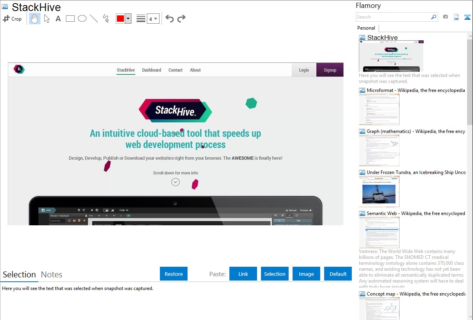Open the Selection tab
The width and height of the screenshot is (473, 320).
[19, 275]
